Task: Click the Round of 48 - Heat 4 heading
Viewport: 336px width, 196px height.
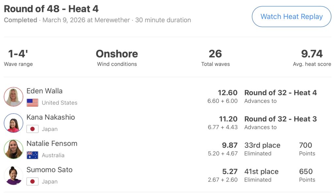Action: pos(51,9)
